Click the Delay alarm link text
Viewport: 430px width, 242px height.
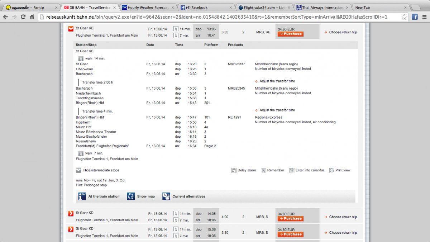point(247,170)
